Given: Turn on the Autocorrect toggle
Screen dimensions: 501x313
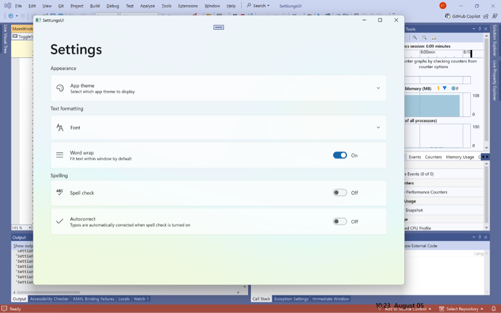Looking at the screenshot, I should pyautogui.click(x=340, y=221).
